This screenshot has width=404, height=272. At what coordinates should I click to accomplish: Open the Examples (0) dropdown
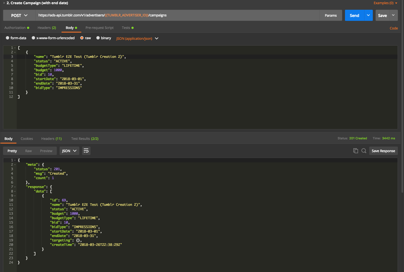[x=385, y=3]
